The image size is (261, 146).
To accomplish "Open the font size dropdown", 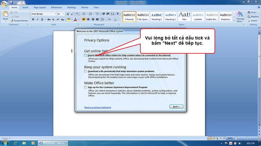I will pos(64,14).
